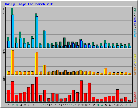
Task: Click day 7 on the x-axis
Action: coord(33,105)
